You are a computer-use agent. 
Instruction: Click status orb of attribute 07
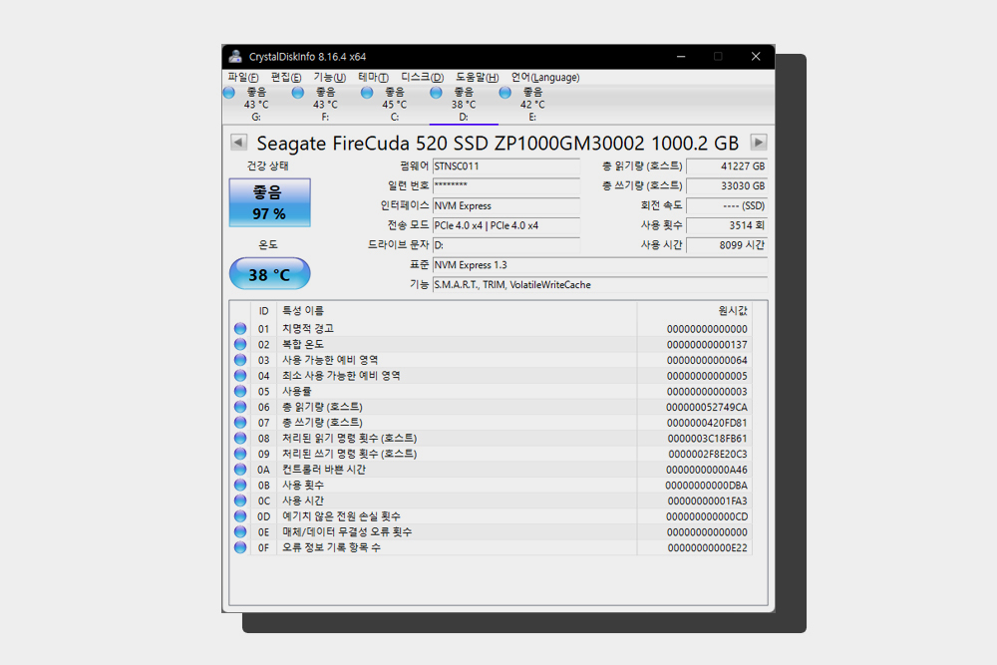240,422
